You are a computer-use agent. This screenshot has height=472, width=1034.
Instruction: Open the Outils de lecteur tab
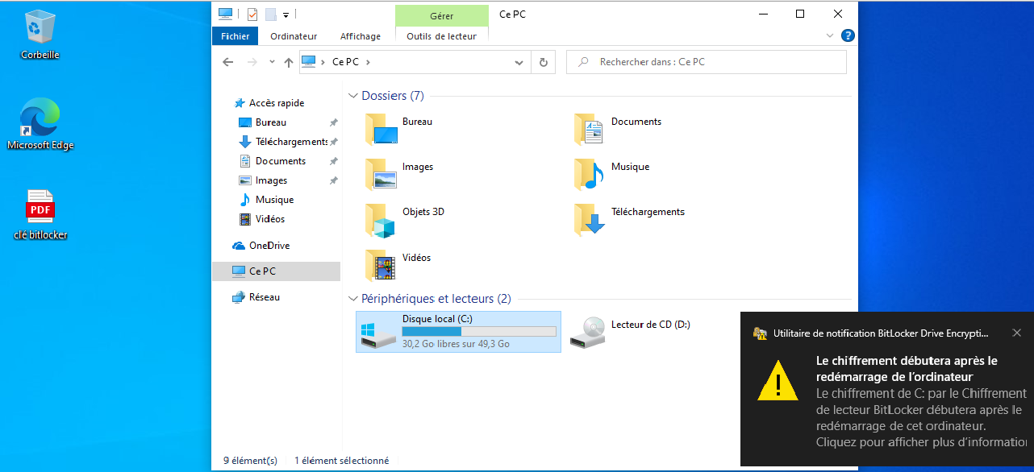point(441,36)
